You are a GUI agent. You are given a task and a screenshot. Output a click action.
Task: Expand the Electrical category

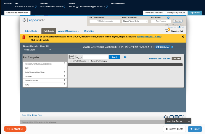pyautogui.click(x=45, y=76)
